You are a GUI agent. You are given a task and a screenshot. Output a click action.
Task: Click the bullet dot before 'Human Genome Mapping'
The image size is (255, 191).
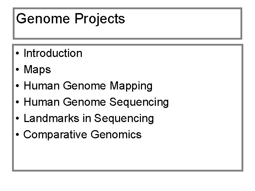pos(17,86)
